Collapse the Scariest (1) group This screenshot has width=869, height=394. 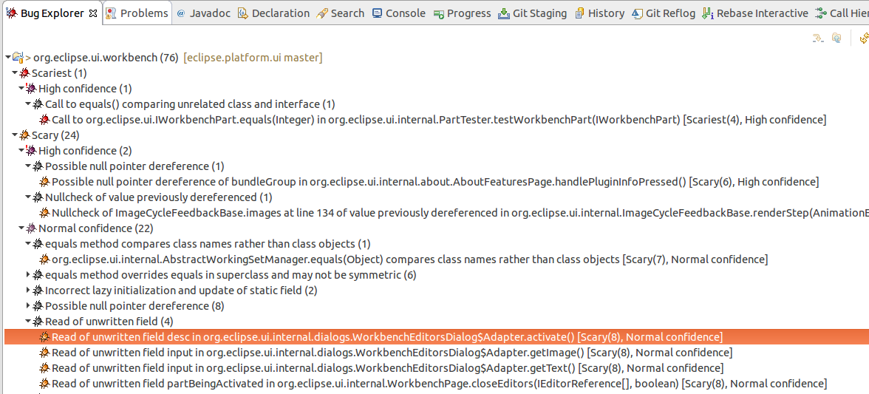click(15, 72)
